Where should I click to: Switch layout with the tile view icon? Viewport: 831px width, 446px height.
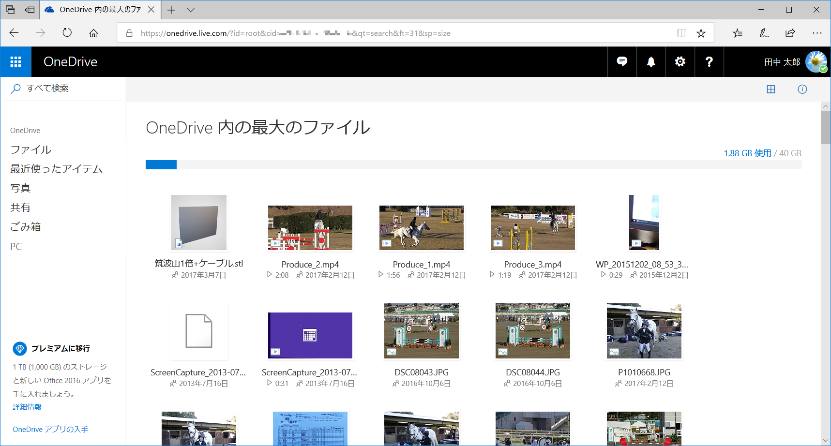[771, 89]
